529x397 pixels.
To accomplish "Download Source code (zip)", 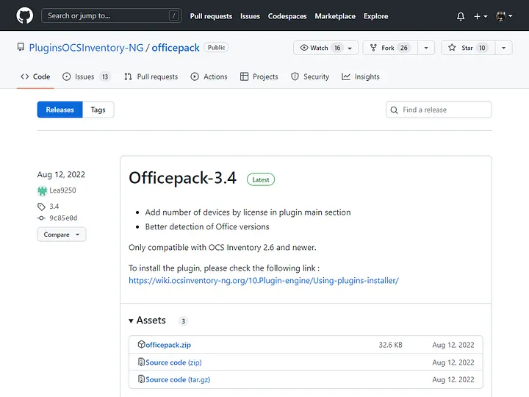I will point(173,362).
